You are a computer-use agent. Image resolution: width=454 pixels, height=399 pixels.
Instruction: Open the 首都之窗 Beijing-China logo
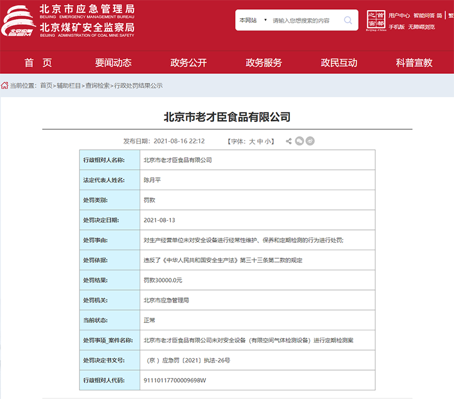click(x=376, y=20)
